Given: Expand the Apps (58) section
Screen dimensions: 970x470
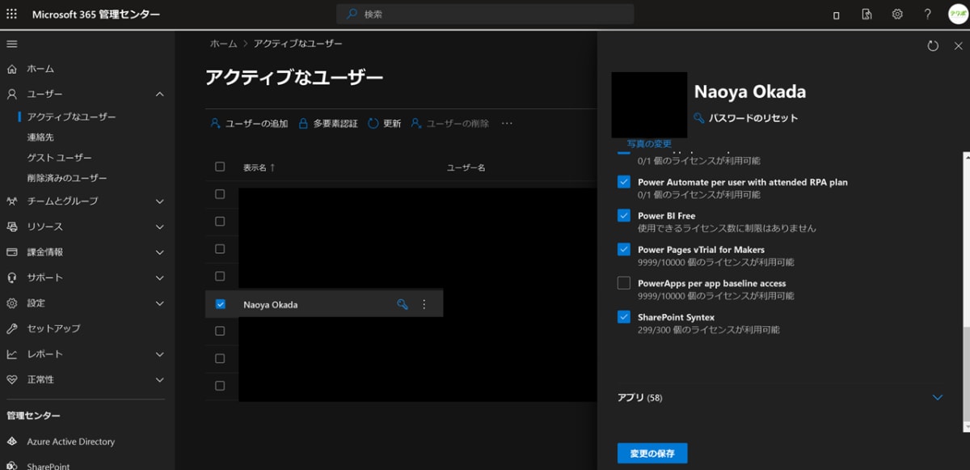Looking at the screenshot, I should pyautogui.click(x=938, y=397).
